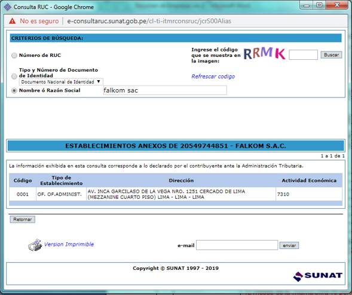The image size is (352, 295).
Task: Click the Código column header
Action: click(23, 180)
